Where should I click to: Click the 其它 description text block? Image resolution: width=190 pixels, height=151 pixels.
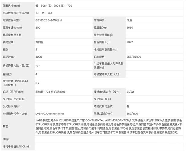point(109,126)
